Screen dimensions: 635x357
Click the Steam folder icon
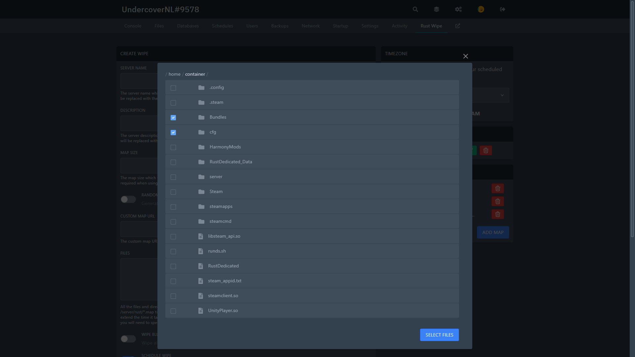(x=201, y=192)
